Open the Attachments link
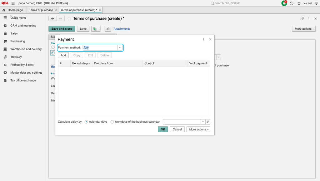This screenshot has height=181, width=320. tap(122, 29)
